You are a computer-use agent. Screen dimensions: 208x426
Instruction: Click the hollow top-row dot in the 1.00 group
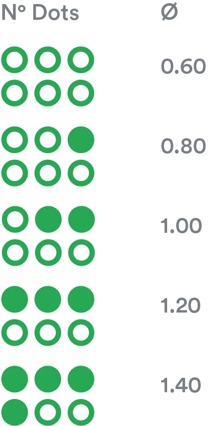pyautogui.click(x=15, y=219)
